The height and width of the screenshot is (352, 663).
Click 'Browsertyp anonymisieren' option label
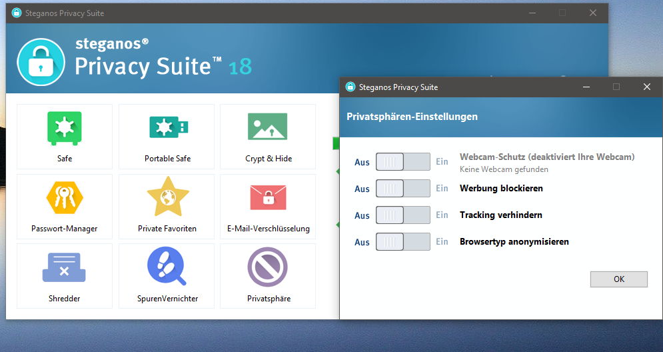point(514,241)
